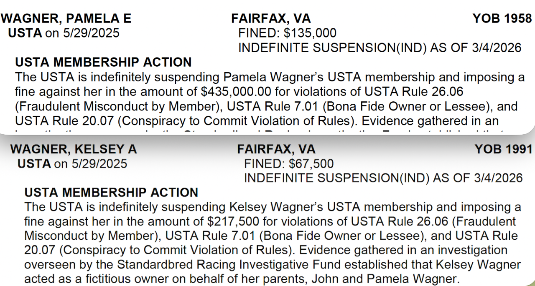This screenshot has width=535, height=286.
Task: Click FAIRFAX, VA in Kelsey Wagner's record
Action: (276, 149)
